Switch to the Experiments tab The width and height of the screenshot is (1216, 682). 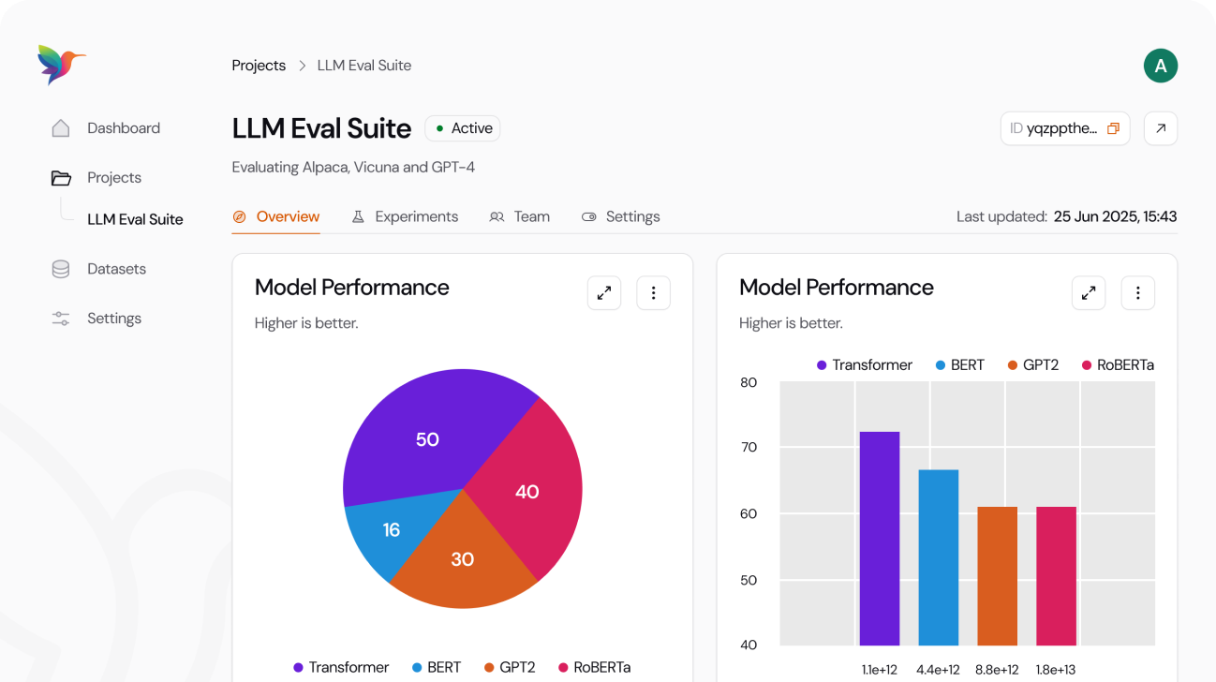coord(405,216)
